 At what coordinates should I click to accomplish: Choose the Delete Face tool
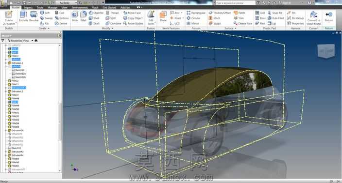coord(243,23)
